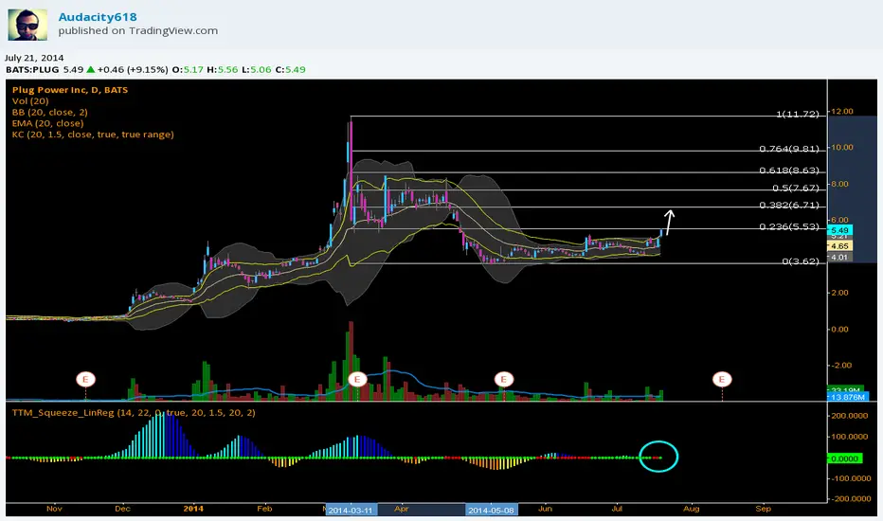
Task: Click the 0.382(6.71) Fibonacci level label
Action: (789, 205)
